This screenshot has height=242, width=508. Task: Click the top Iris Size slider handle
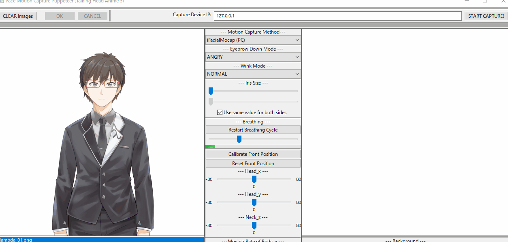pyautogui.click(x=211, y=91)
